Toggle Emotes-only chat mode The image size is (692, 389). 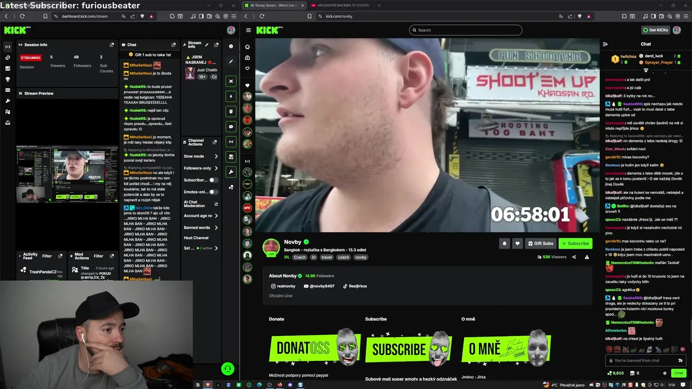pos(214,192)
